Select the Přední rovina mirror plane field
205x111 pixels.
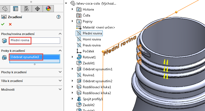click(34, 40)
